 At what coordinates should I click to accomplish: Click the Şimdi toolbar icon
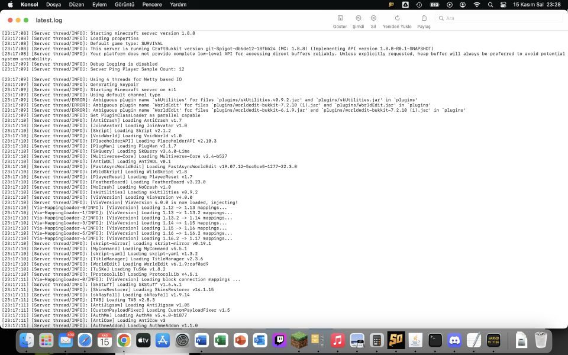(x=359, y=18)
